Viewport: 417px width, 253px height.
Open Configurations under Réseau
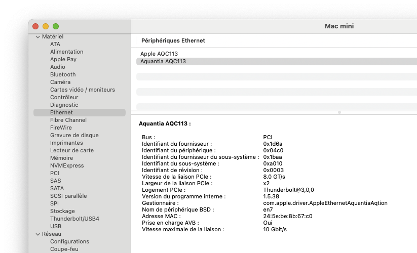click(x=69, y=241)
